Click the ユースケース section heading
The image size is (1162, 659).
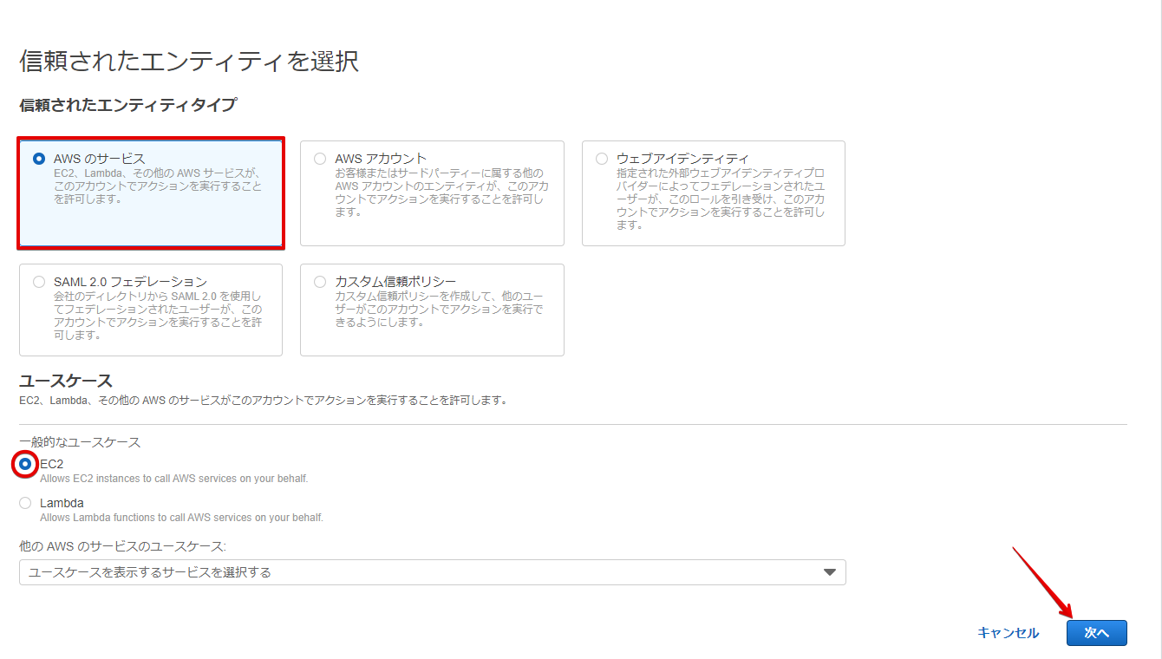point(66,381)
